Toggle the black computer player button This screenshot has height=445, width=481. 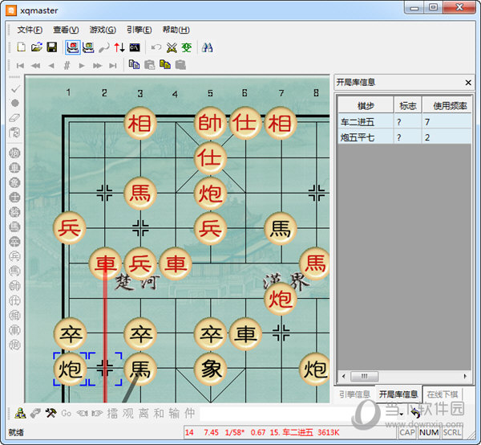(x=88, y=47)
